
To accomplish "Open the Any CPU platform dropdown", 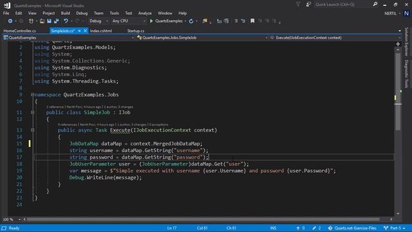I will pyautogui.click(x=129, y=21).
